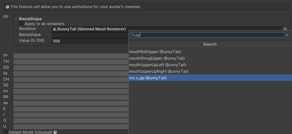The width and height of the screenshot is (292, 134).
Task: Clear the search text with the X icon
Action: coord(287,35)
